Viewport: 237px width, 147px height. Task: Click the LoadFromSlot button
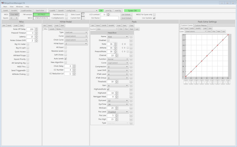26,10
